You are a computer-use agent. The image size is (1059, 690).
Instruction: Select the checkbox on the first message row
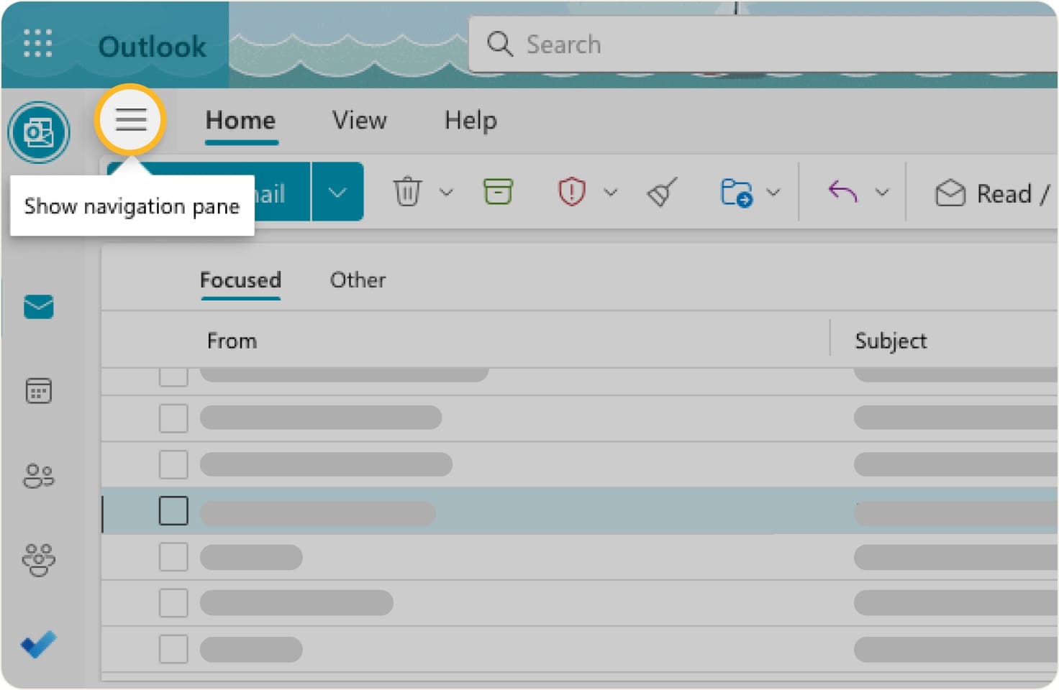coord(173,374)
